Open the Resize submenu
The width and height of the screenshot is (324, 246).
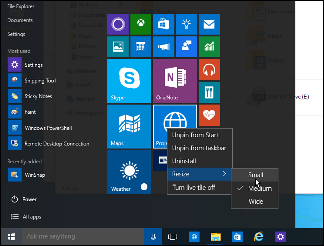(199, 174)
